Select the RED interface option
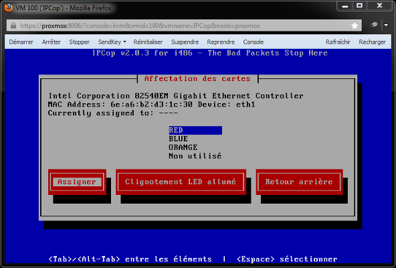The width and height of the screenshot is (396, 268). [x=195, y=131]
